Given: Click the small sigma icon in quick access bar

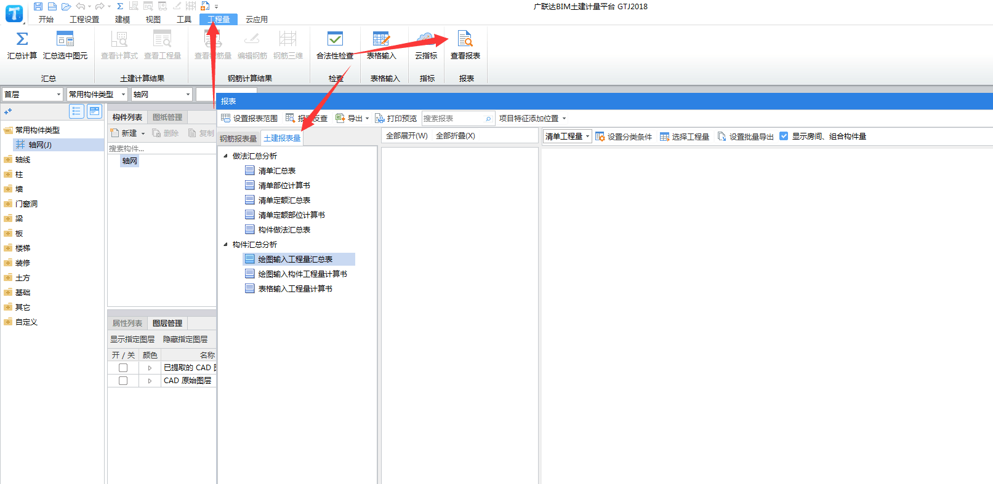Looking at the screenshot, I should tap(120, 6).
